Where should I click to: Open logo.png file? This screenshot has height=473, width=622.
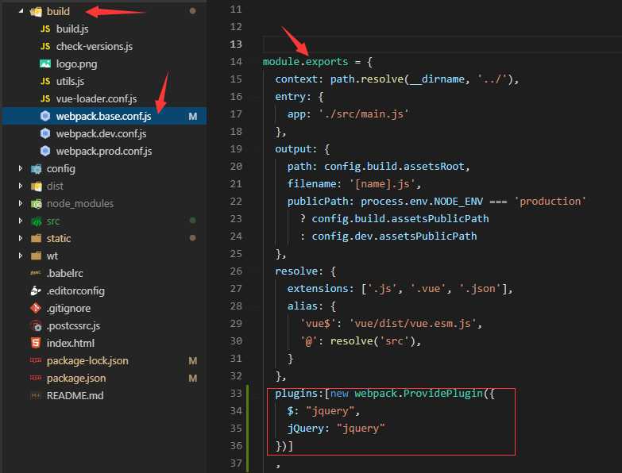76,63
